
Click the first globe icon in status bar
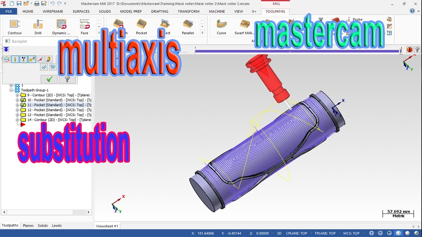click(372, 233)
